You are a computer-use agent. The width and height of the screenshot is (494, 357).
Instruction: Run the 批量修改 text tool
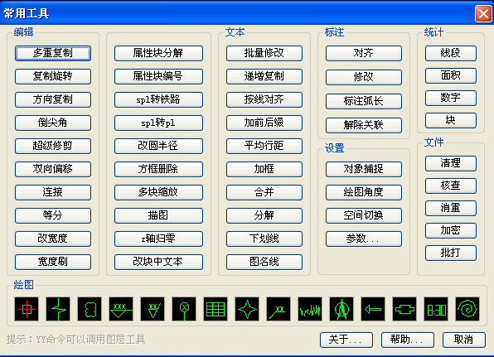[264, 53]
